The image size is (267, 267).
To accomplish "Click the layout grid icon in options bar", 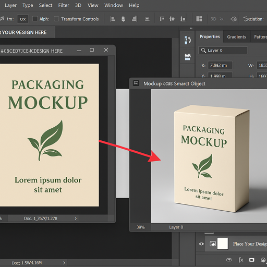I will [199, 19].
